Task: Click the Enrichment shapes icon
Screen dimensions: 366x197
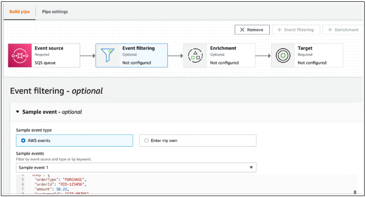Action: click(x=195, y=56)
